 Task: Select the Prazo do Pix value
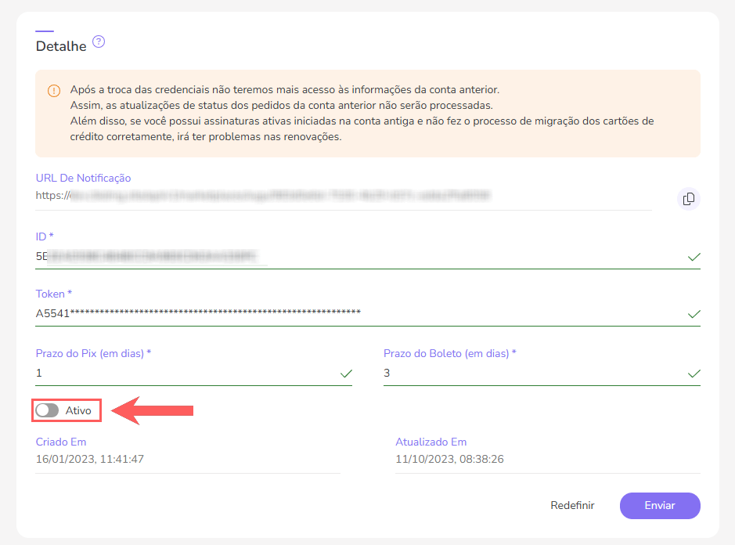tap(157, 373)
